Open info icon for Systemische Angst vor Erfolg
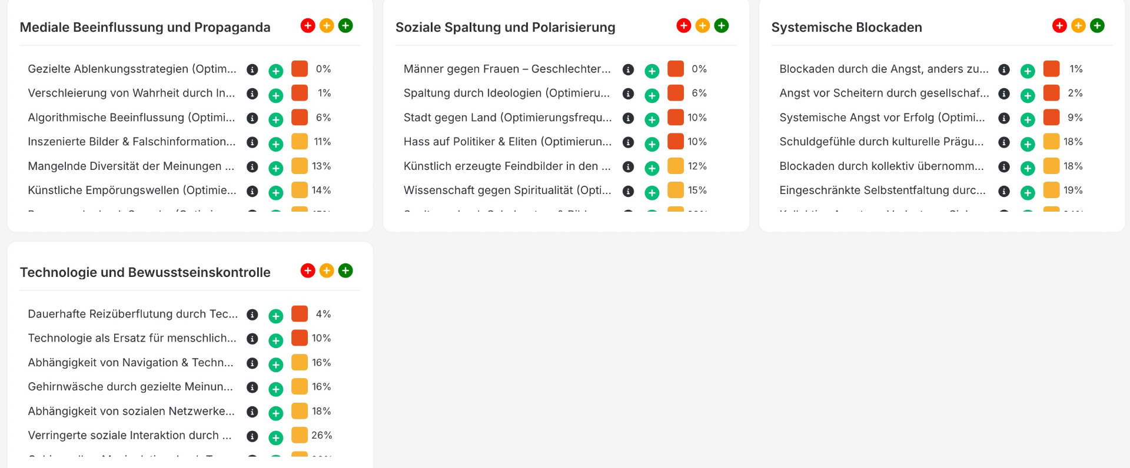The image size is (1130, 468). [1004, 119]
